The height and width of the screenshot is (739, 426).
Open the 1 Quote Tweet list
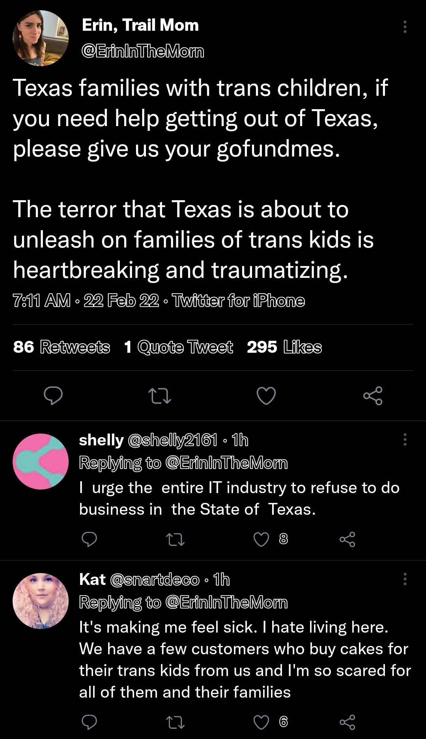pos(178,347)
